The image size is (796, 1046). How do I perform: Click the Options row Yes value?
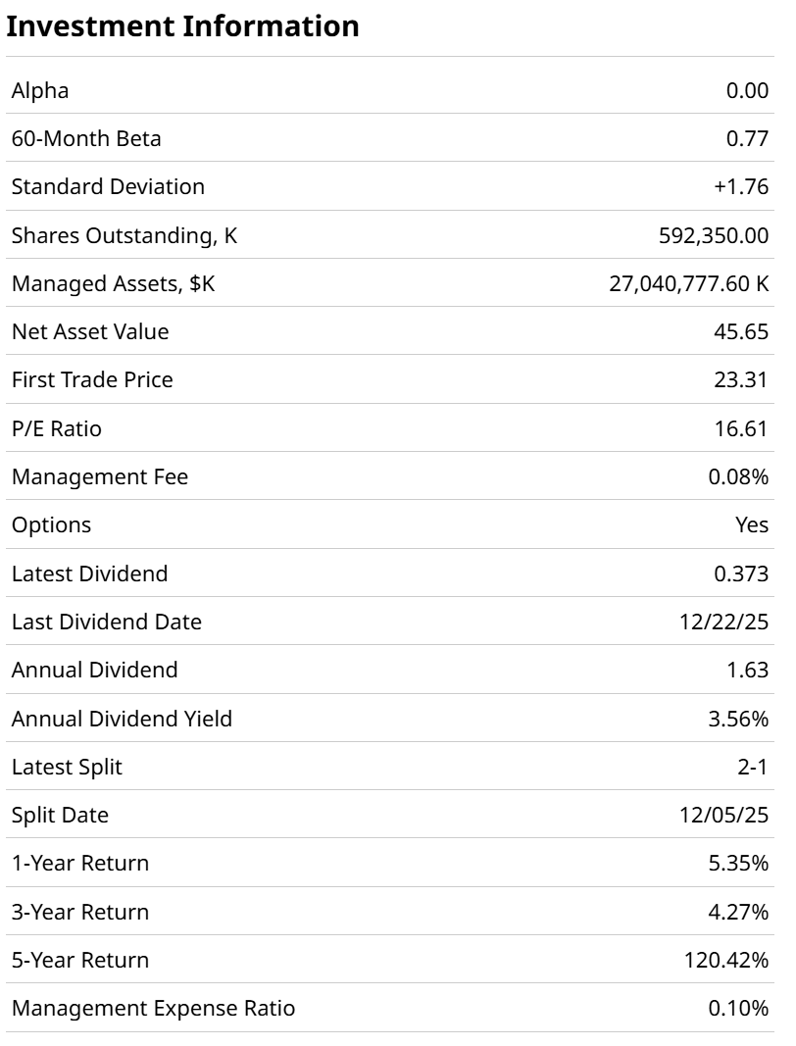pos(752,525)
